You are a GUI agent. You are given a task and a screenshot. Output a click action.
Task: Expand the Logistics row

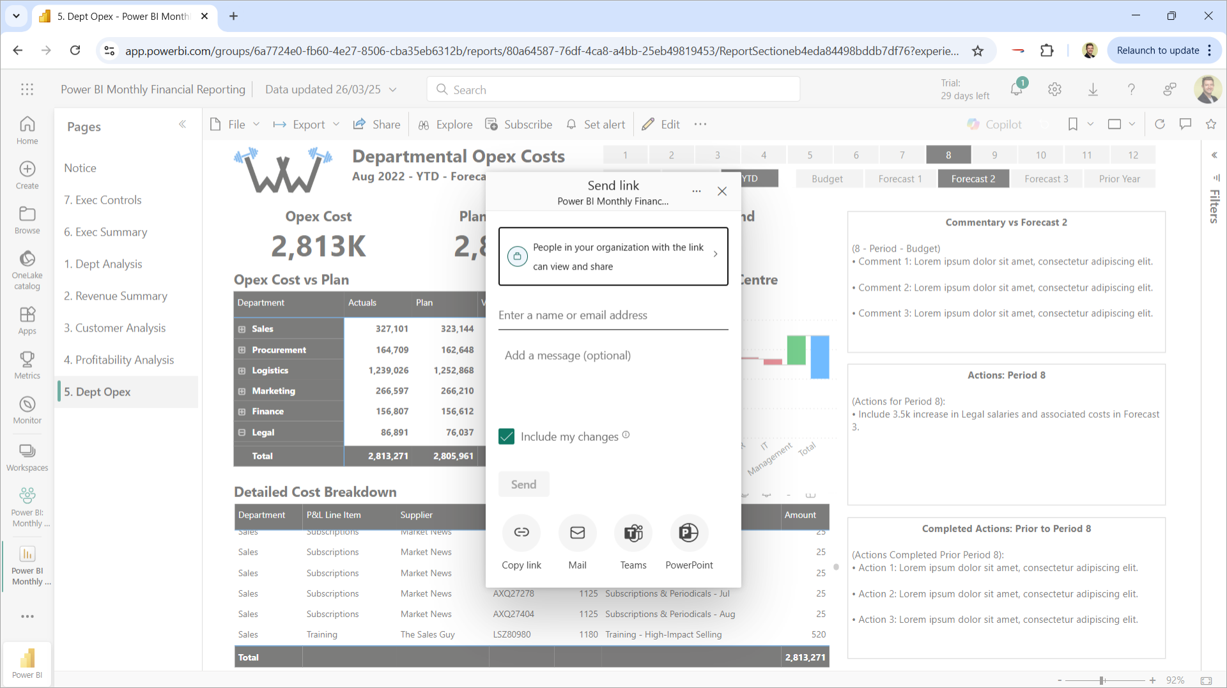[242, 371]
